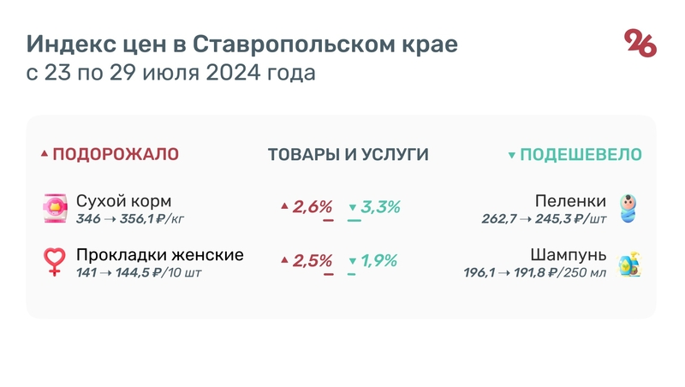Click the red bar under 2,6%
The image size is (685, 387).
(328, 221)
